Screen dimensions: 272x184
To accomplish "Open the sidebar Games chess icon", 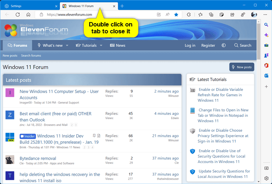I will [266, 55].
